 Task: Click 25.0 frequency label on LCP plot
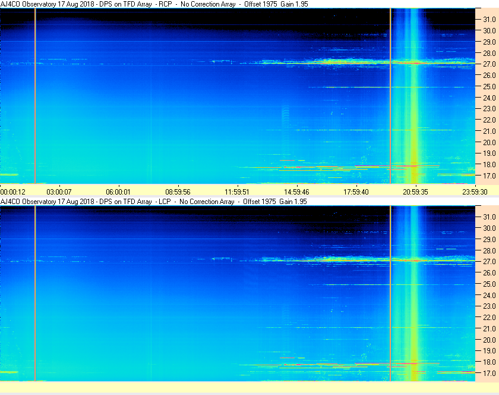click(x=489, y=284)
